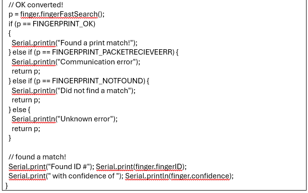This screenshot has width=308, height=193.
Task: Click the final closing brace of the function
Action: pyautogui.click(x=6, y=186)
